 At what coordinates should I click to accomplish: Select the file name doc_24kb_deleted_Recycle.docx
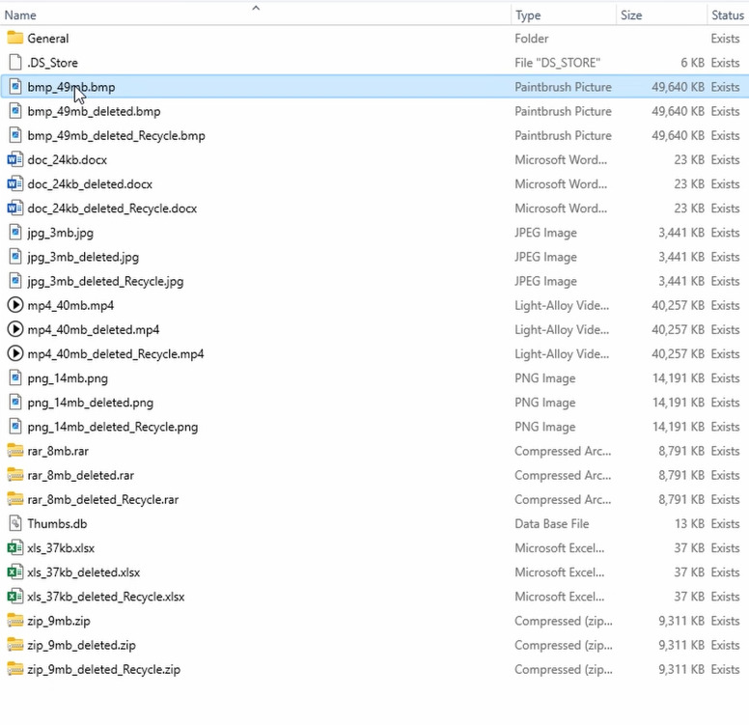pyautogui.click(x=112, y=209)
